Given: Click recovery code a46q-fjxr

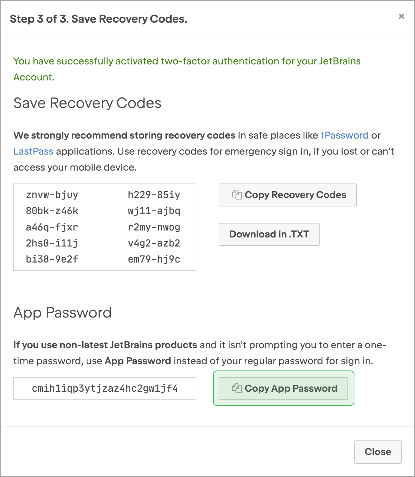Looking at the screenshot, I should pyautogui.click(x=52, y=227).
